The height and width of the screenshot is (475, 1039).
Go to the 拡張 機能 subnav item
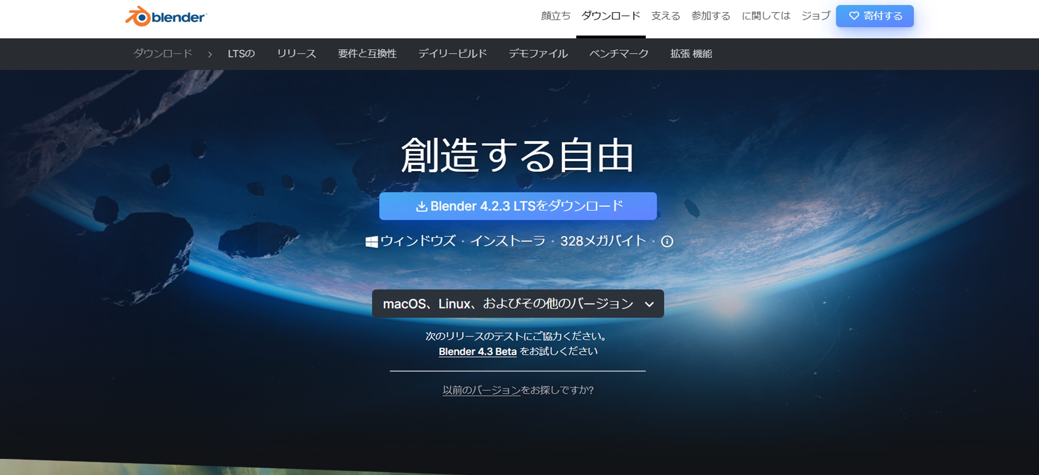coord(691,54)
